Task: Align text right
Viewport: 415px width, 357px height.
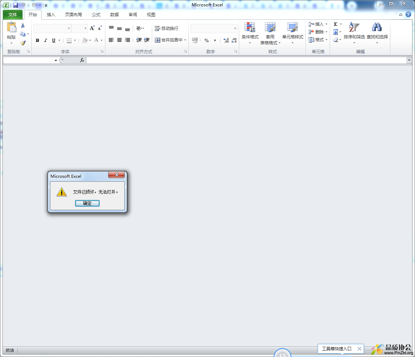Action: (x=128, y=40)
